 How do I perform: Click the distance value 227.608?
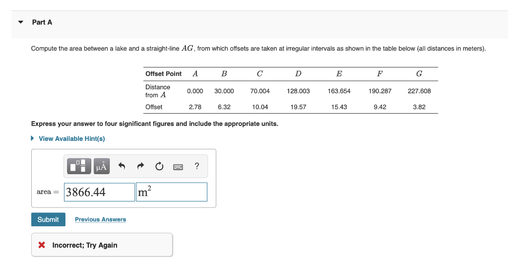point(419,91)
